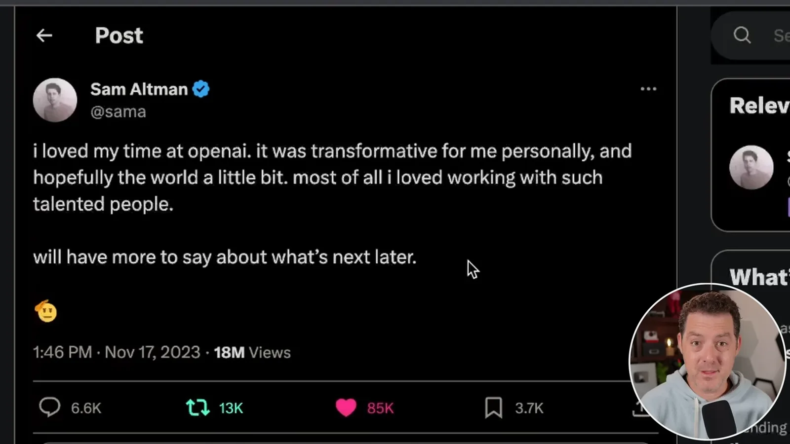The height and width of the screenshot is (444, 790).
Task: Click the 18M Views count
Action: coord(252,352)
